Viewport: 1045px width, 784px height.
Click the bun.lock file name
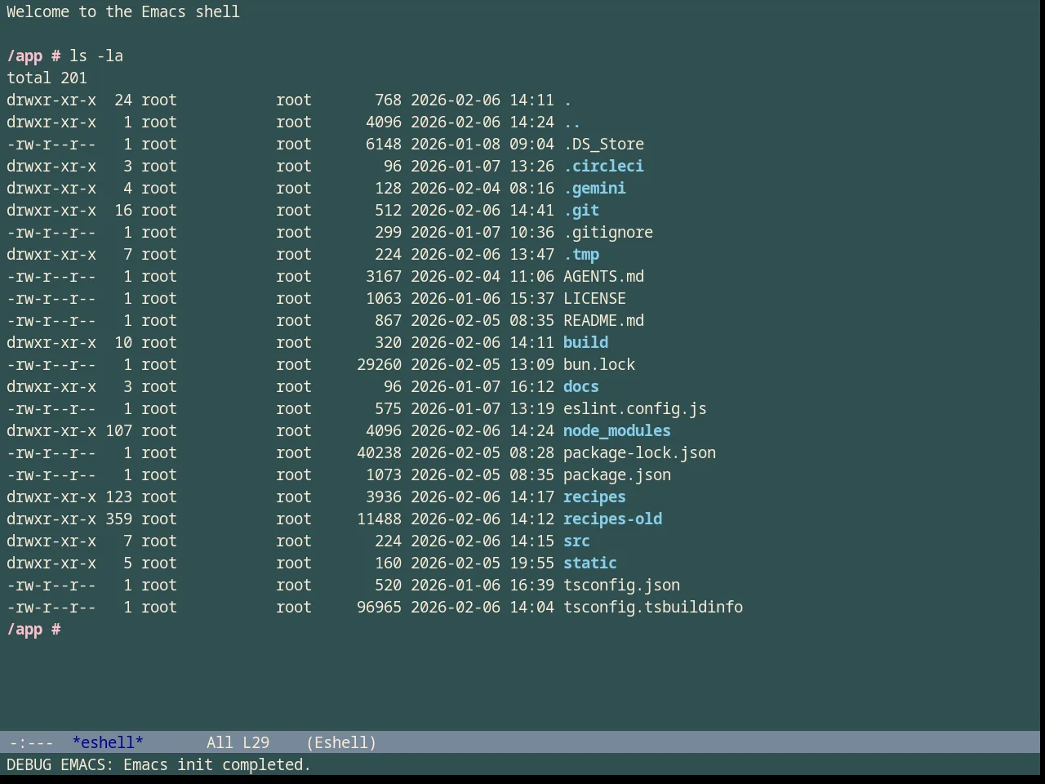coord(599,364)
